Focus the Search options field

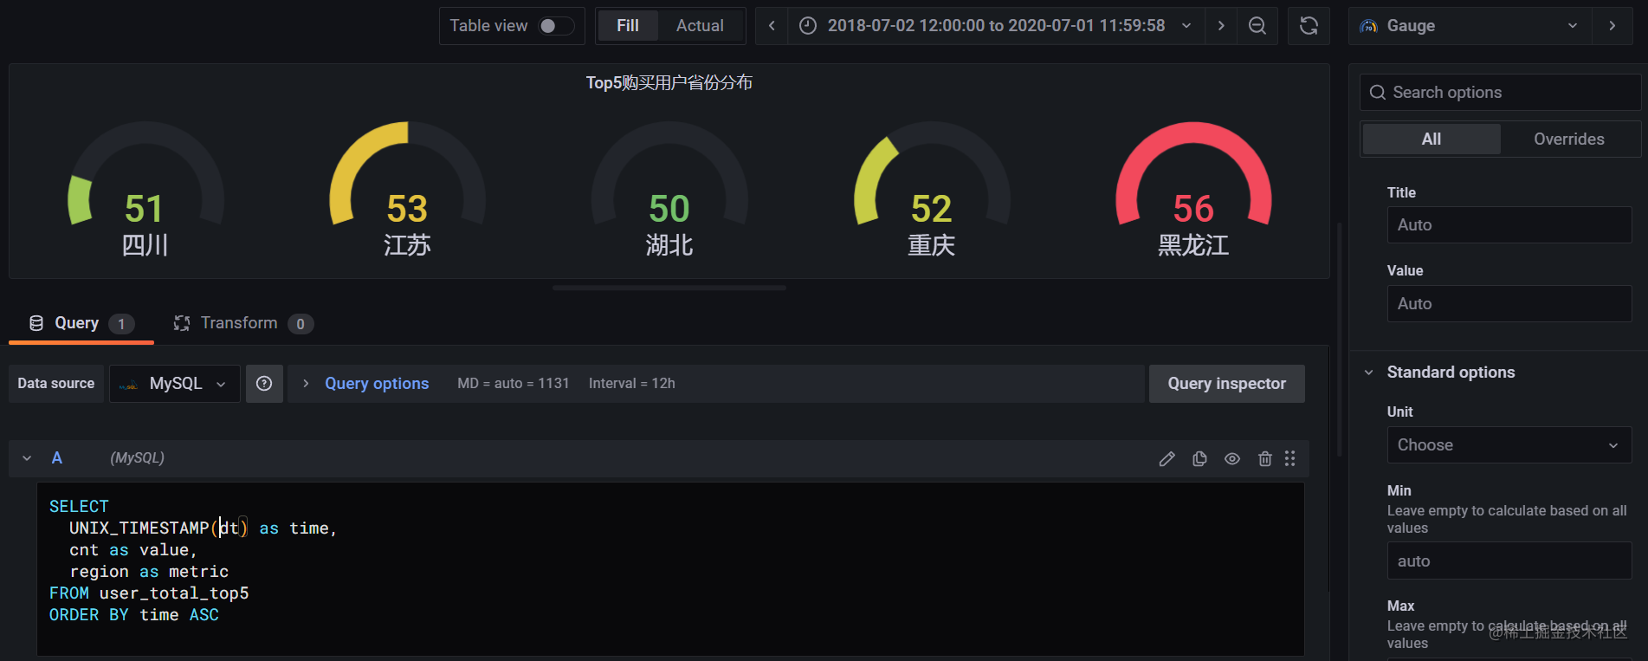point(1501,93)
